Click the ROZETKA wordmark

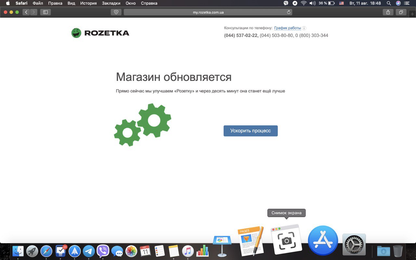click(107, 33)
